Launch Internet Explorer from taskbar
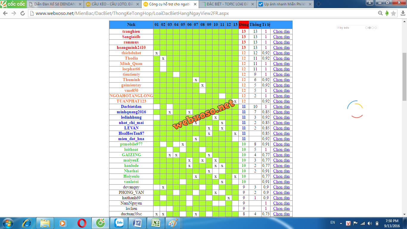407x229 pixels. [27, 223]
